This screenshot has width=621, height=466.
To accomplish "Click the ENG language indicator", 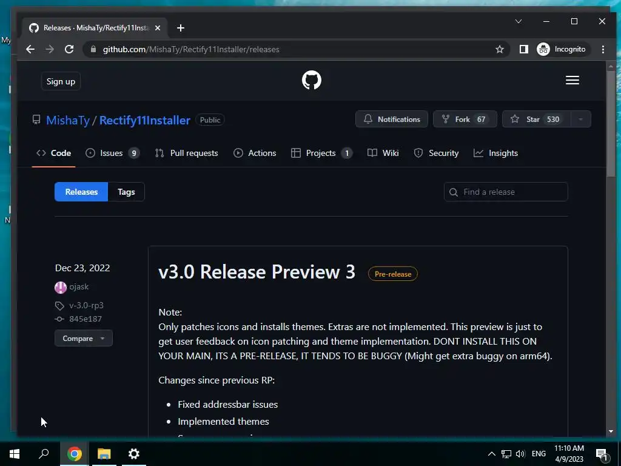I will click(x=539, y=454).
